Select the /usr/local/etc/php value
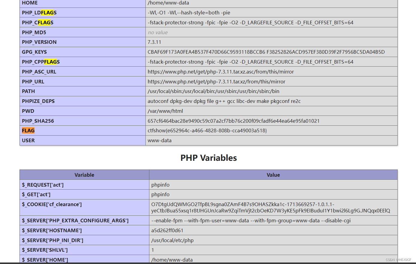This screenshot has height=264, width=416. (x=172, y=240)
